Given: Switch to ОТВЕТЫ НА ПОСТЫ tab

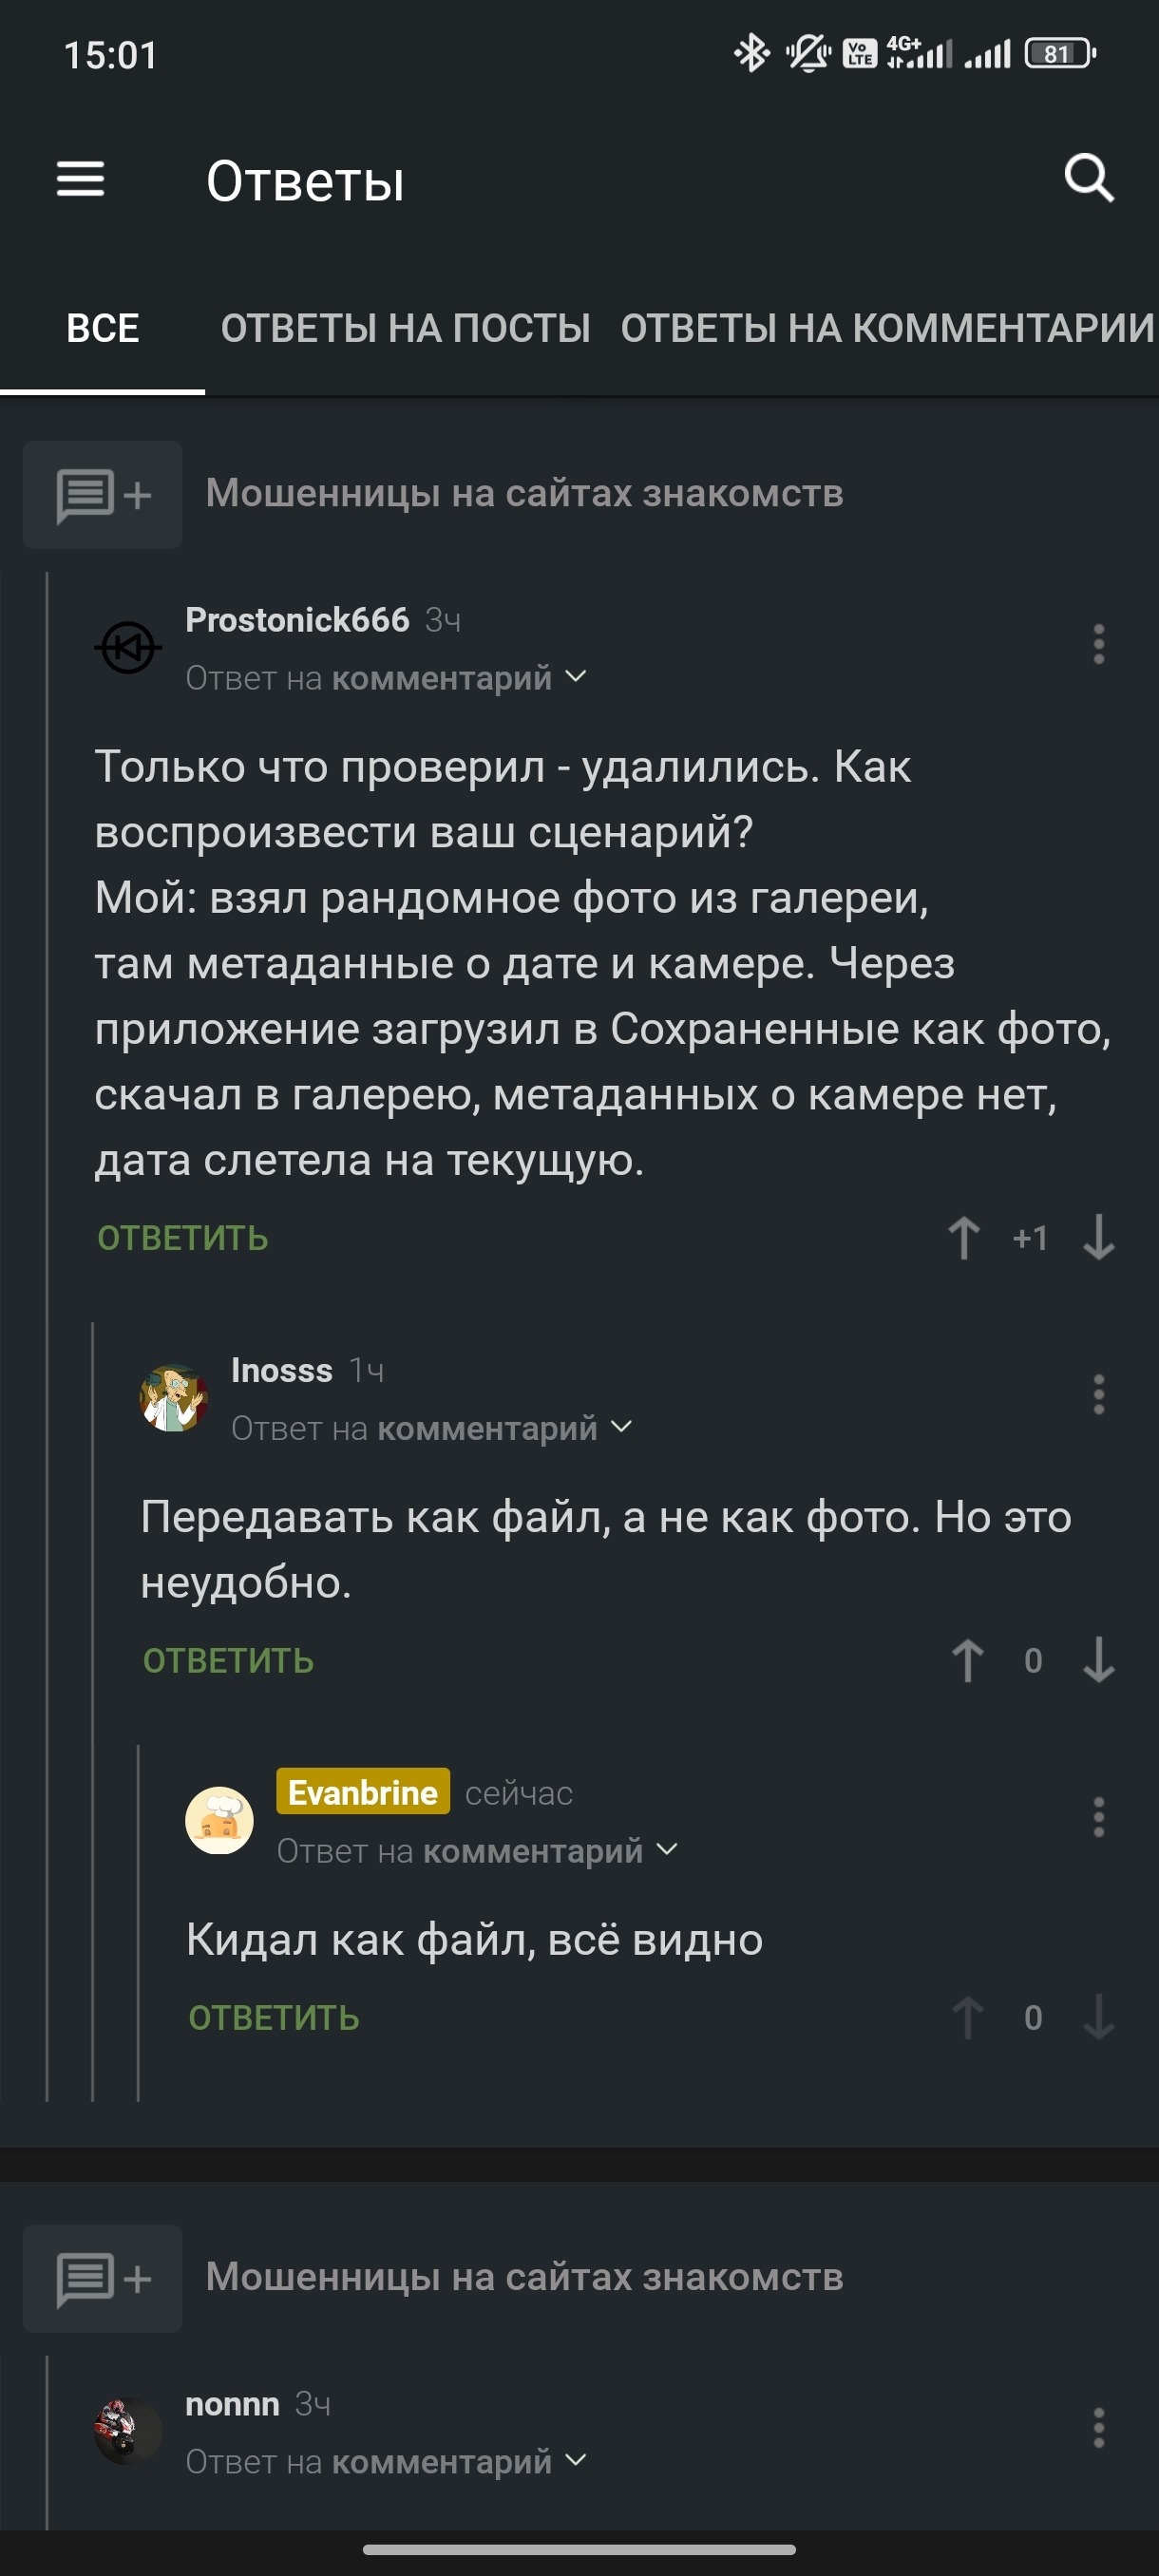Looking at the screenshot, I should [405, 328].
